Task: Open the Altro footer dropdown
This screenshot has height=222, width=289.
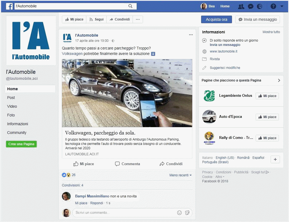Action: [220, 177]
